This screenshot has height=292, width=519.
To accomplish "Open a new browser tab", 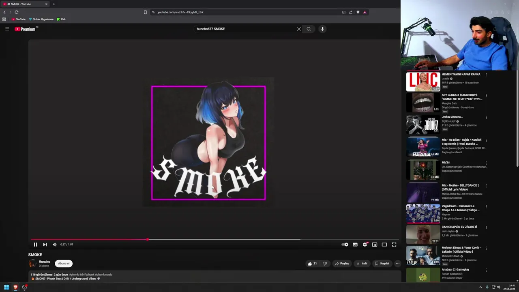I will 54,4.
